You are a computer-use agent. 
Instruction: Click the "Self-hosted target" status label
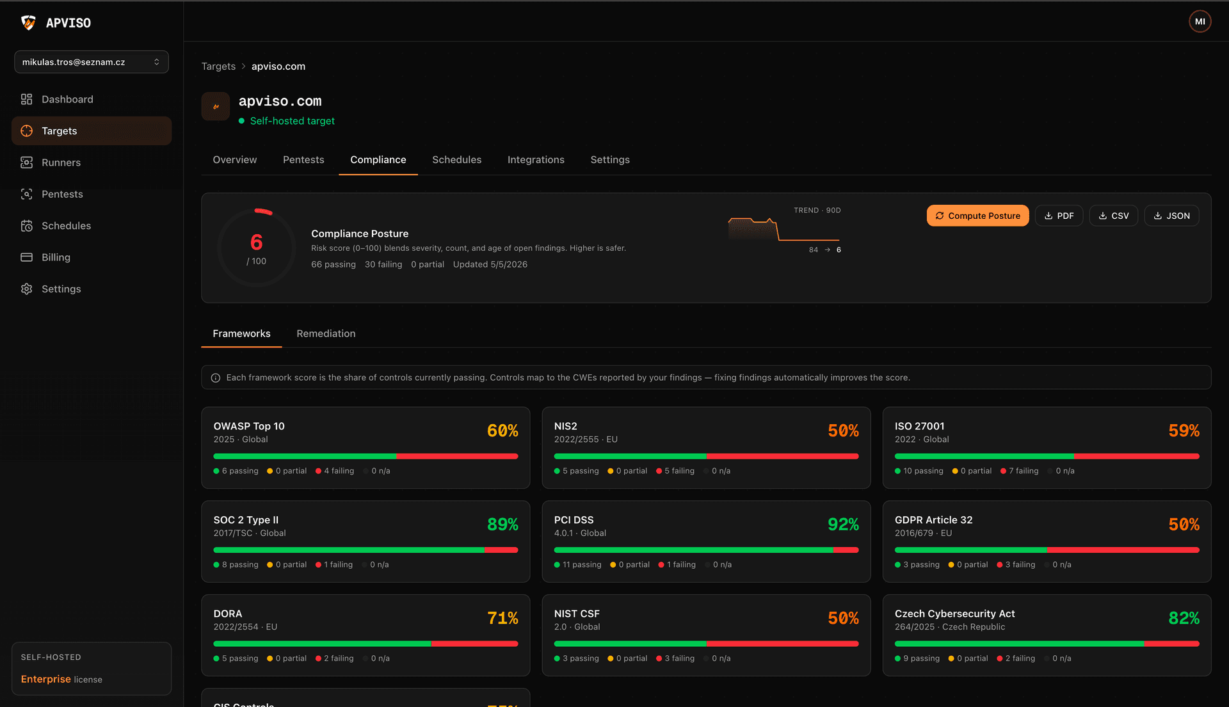(293, 121)
